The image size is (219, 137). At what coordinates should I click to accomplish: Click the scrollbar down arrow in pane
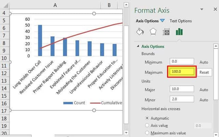coord(216,134)
